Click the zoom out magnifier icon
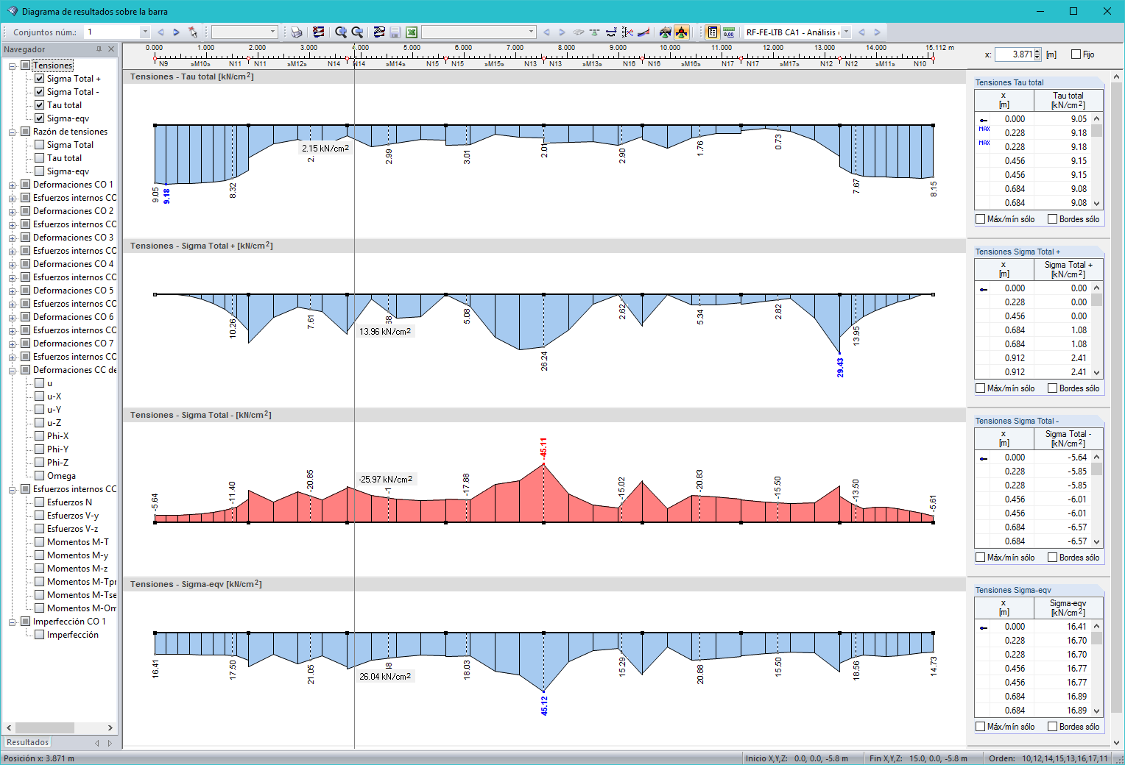The width and height of the screenshot is (1125, 765). click(357, 32)
